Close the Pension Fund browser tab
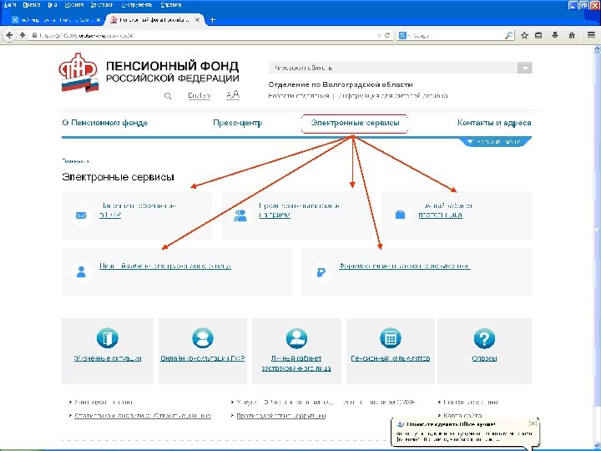Viewport: 601px width, 451px height. coord(197,20)
